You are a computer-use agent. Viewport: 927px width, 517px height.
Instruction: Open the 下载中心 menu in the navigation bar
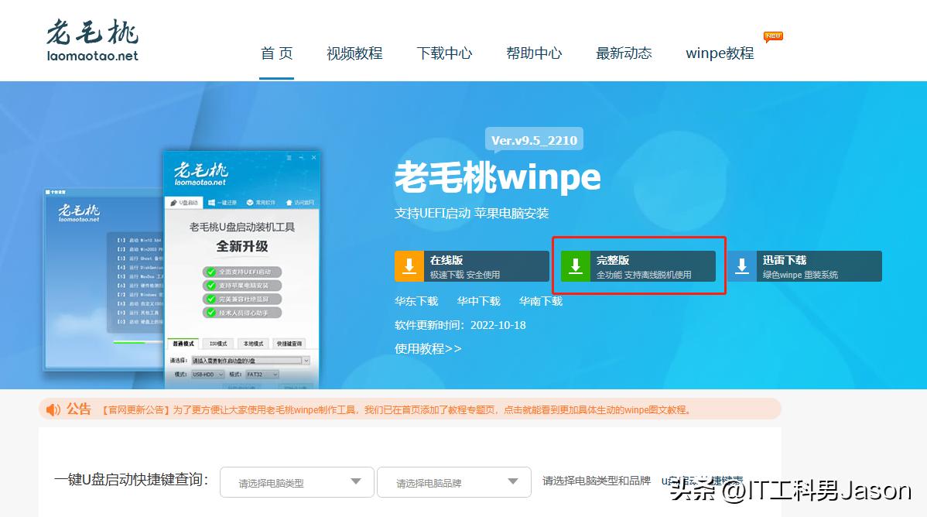tap(443, 53)
